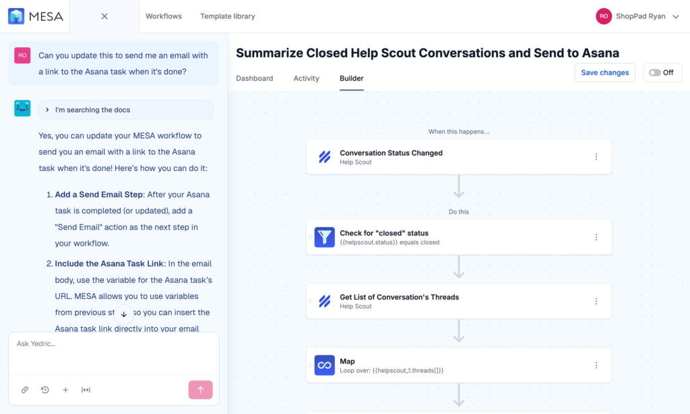Click the MESA logo icon
This screenshot has width=690, height=414.
tap(15, 15)
